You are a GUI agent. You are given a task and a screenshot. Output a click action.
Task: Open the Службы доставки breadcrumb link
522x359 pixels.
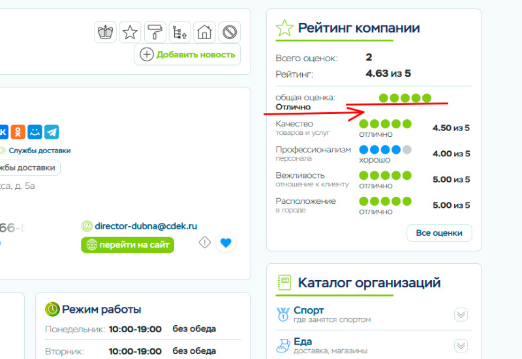[39, 151]
